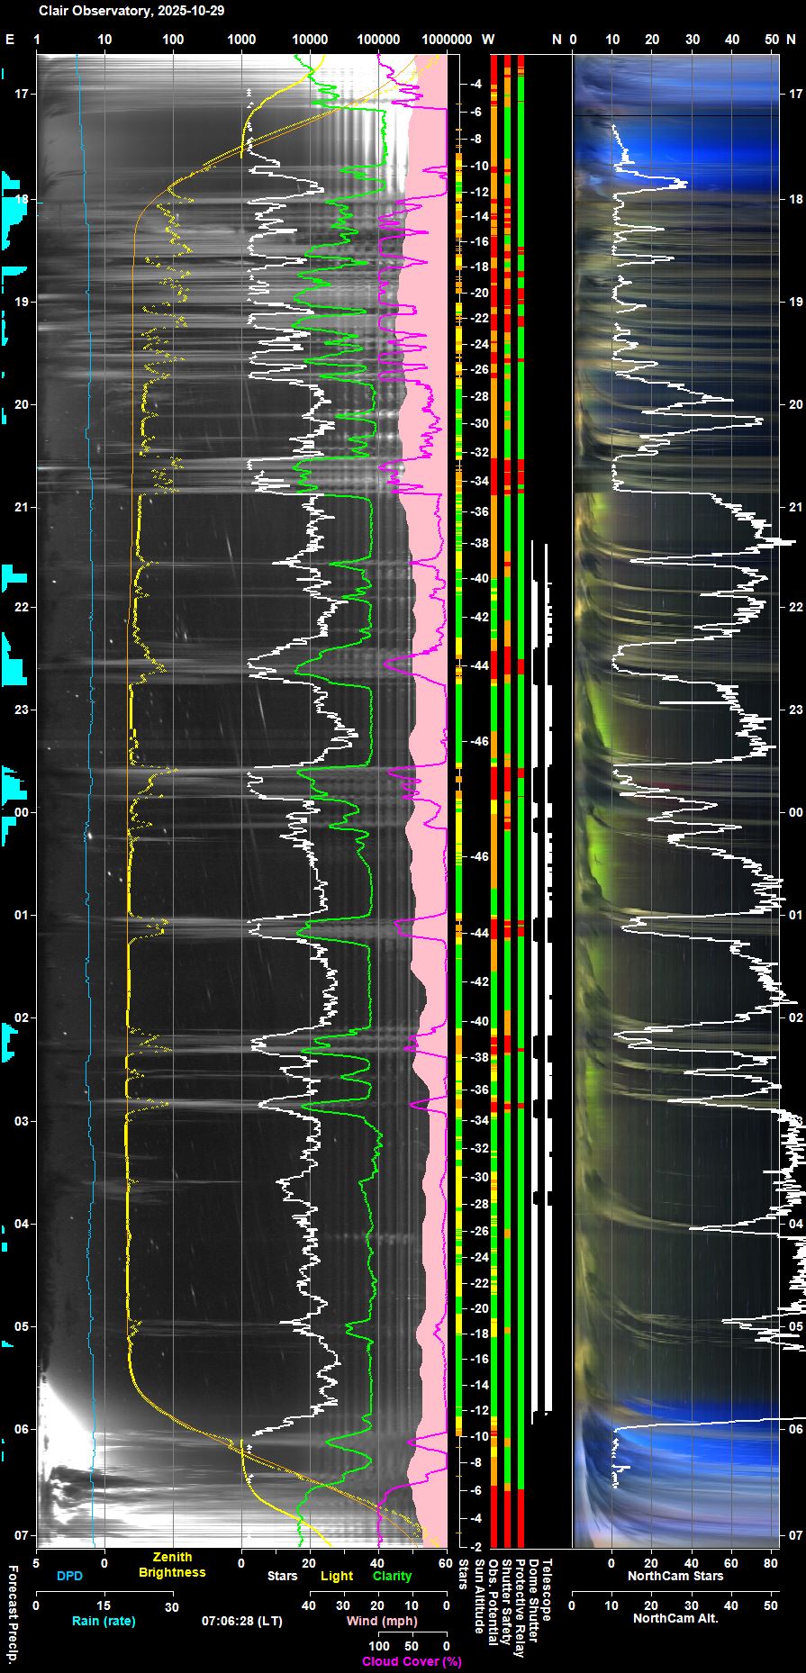Click the Clair Observatory date title
The image size is (806, 1673).
131,11
